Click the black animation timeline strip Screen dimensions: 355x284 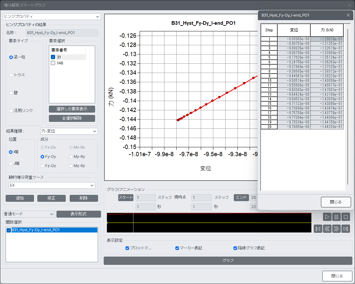tap(209, 223)
